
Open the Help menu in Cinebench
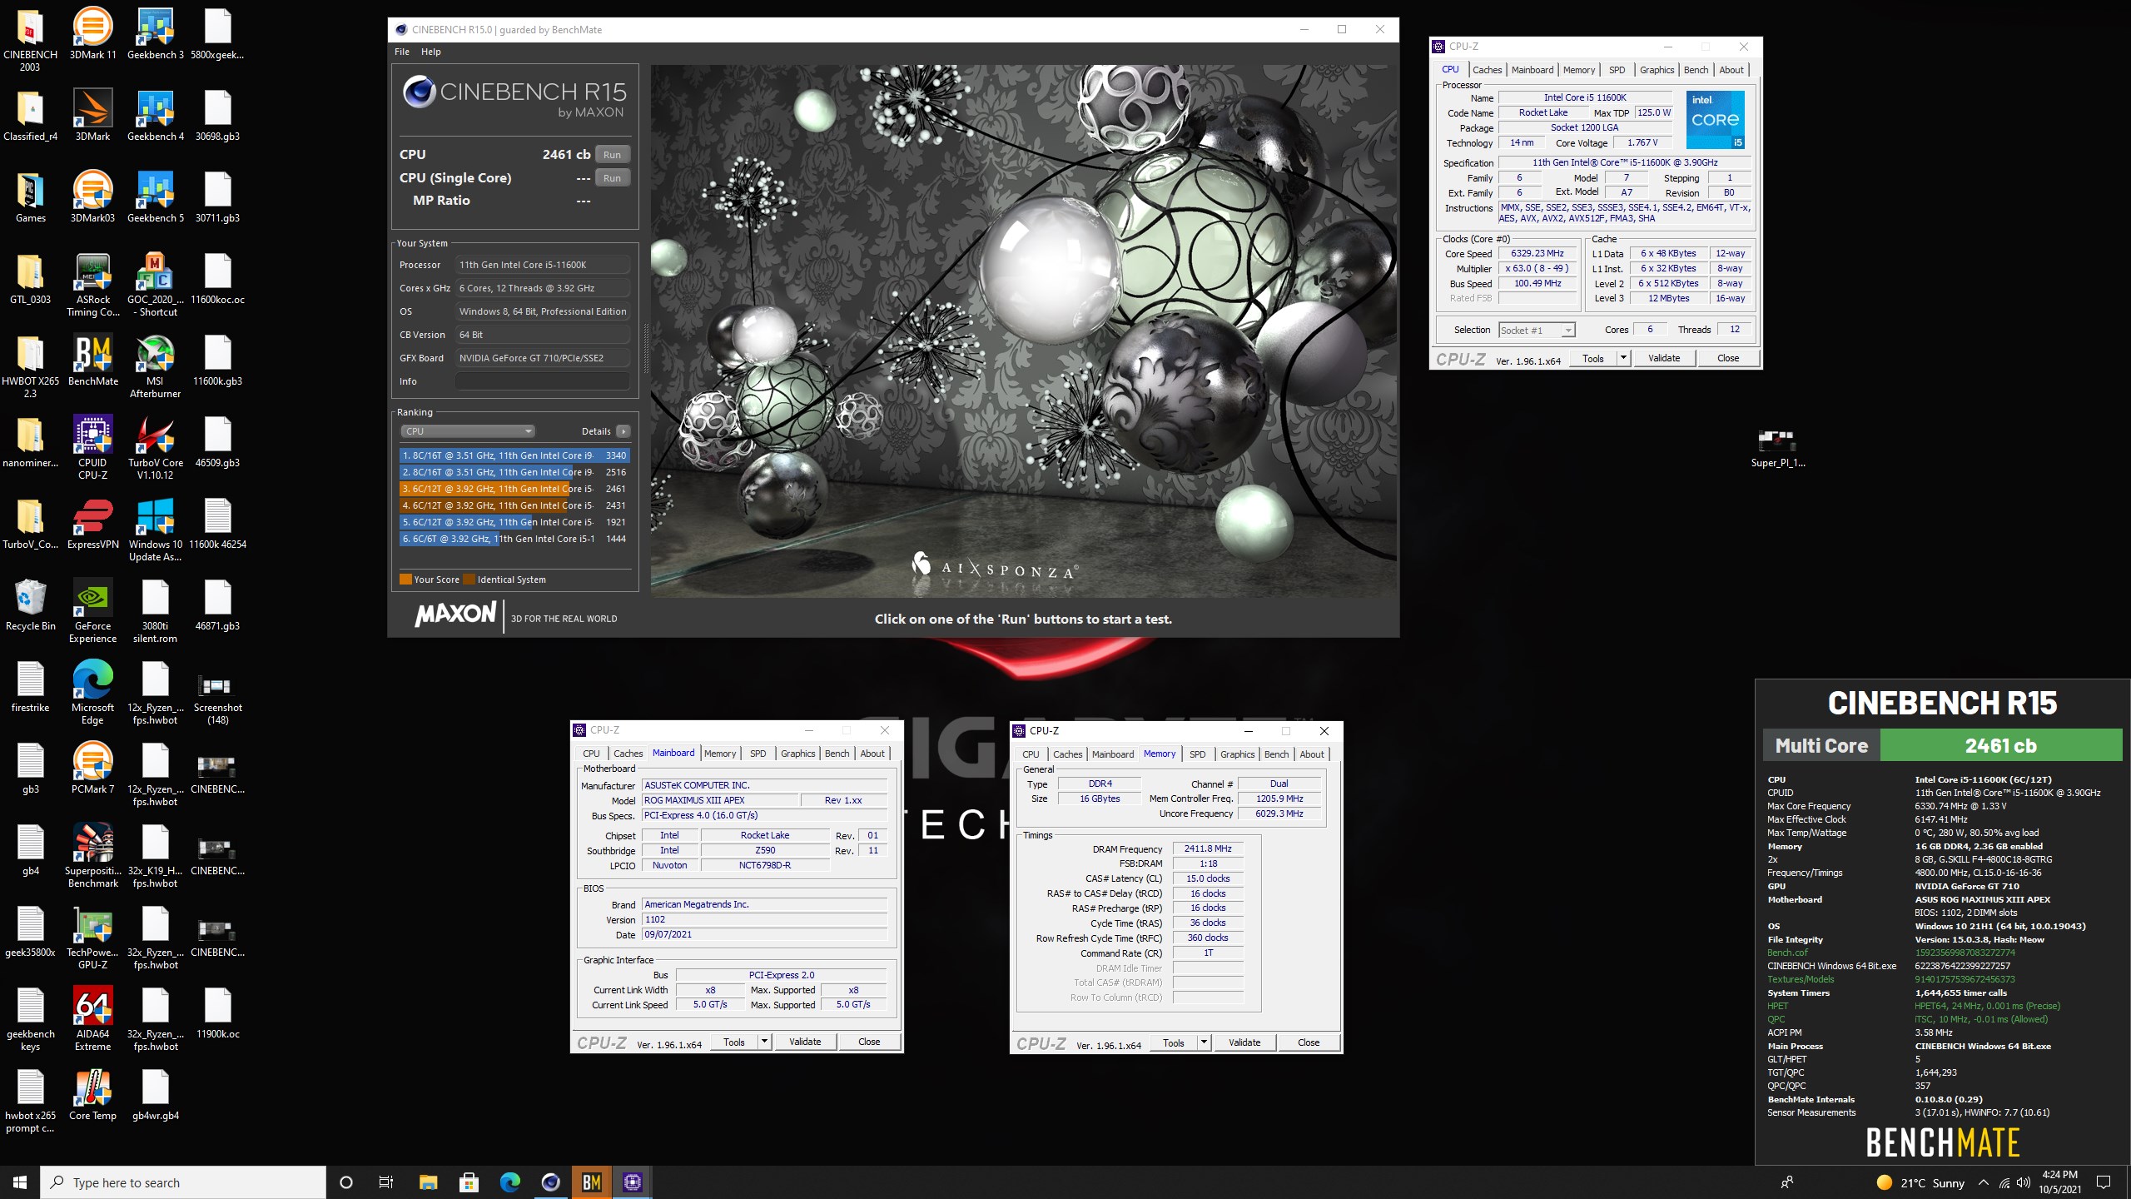point(430,52)
